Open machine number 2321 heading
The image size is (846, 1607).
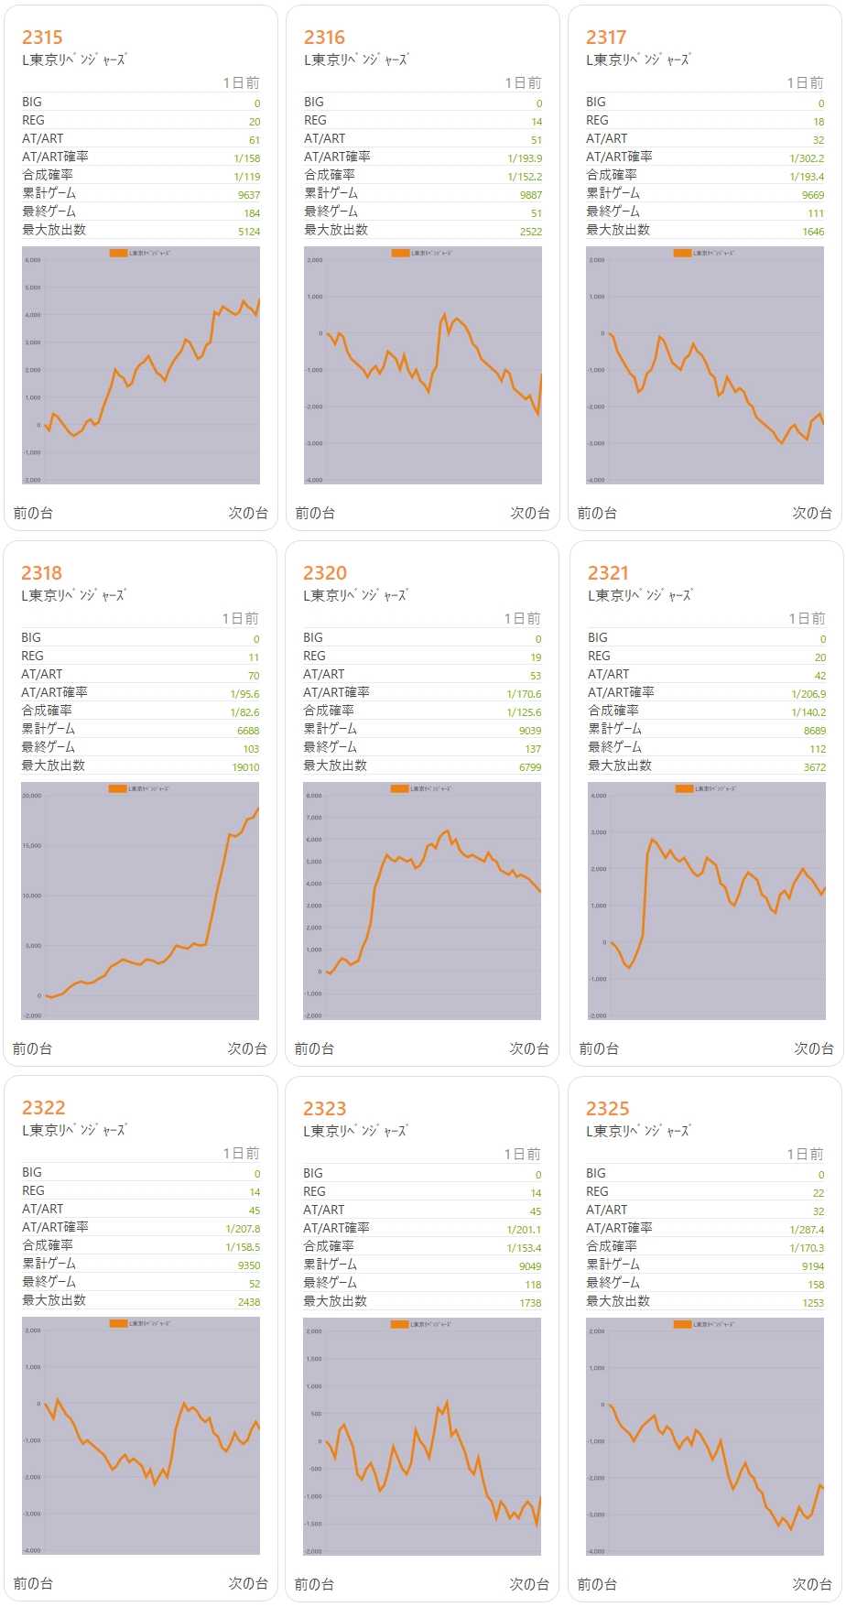point(608,573)
